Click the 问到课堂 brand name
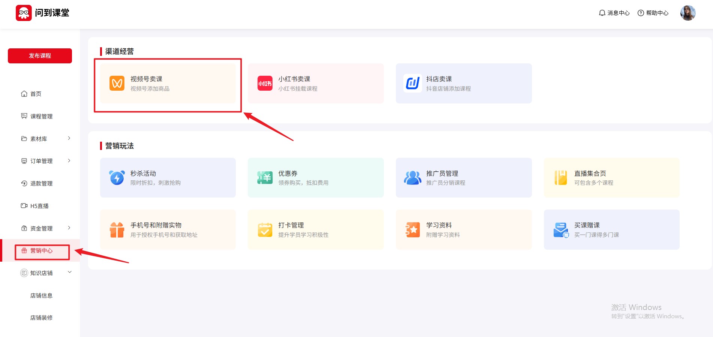713x337 pixels. (x=52, y=13)
